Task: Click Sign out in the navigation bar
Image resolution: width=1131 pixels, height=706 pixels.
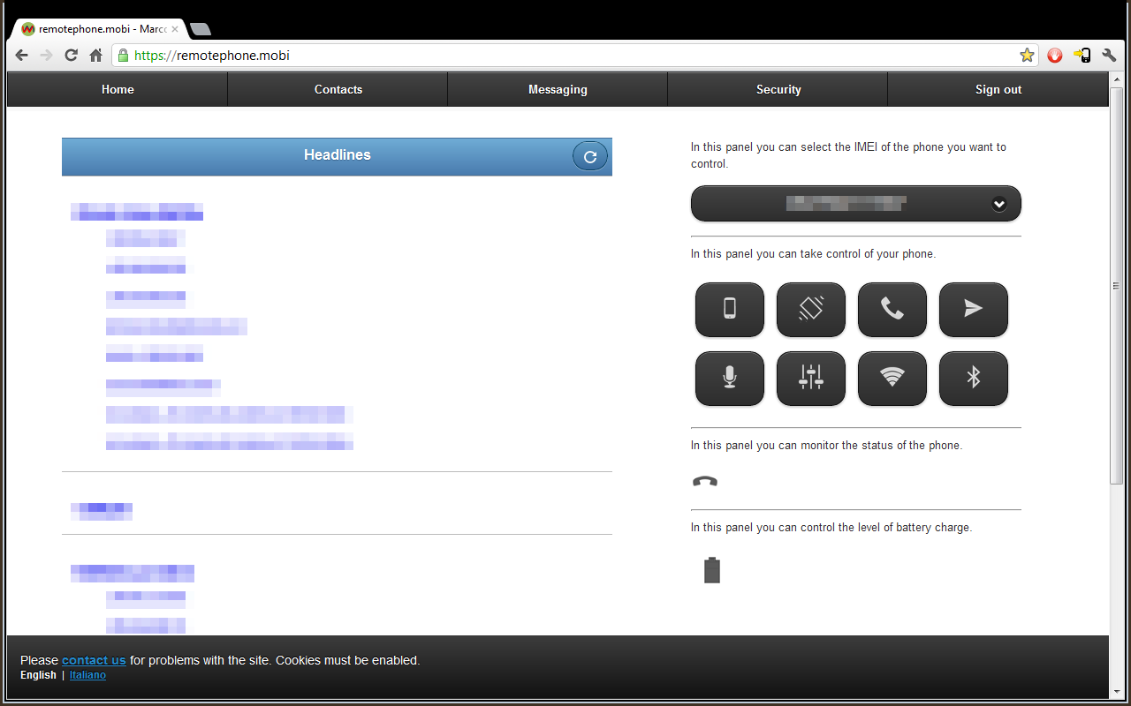Action: click(x=998, y=89)
